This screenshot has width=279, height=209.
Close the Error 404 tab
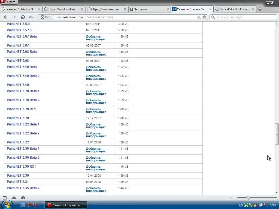253,9
